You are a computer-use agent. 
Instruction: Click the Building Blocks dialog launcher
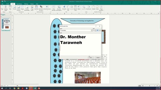pyautogui.click(x=51, y=12)
